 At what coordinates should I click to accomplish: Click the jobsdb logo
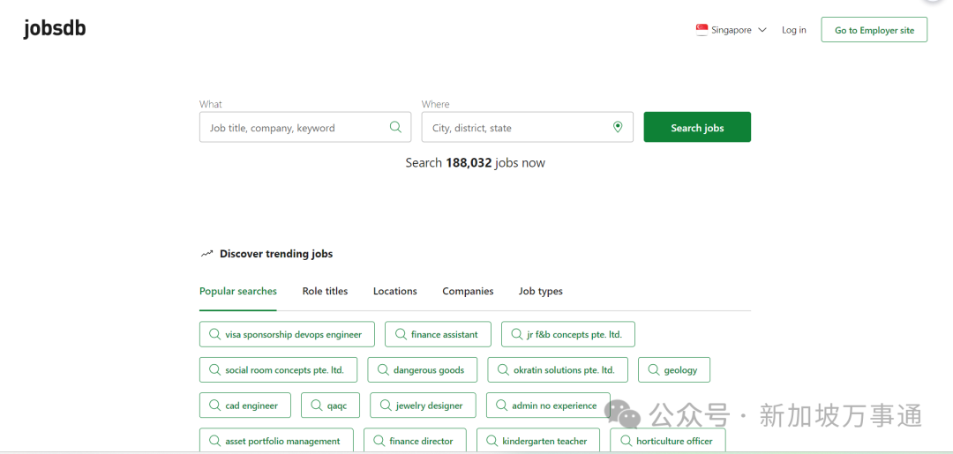coord(55,28)
